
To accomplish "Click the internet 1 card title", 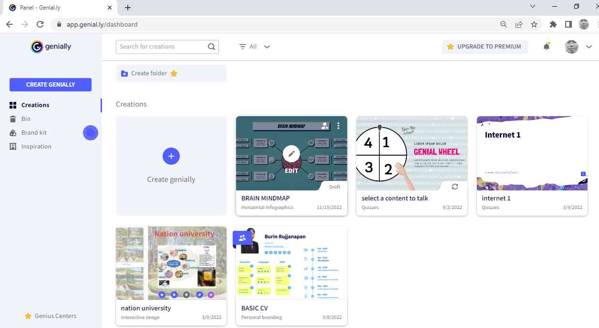I will pos(496,198).
